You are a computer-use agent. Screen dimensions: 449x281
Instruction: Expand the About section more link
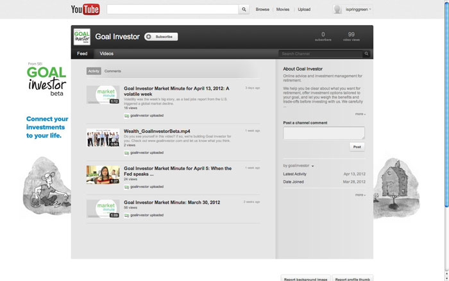tap(360, 114)
